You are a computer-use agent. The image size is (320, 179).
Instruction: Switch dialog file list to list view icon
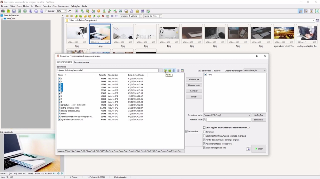tap(178, 70)
